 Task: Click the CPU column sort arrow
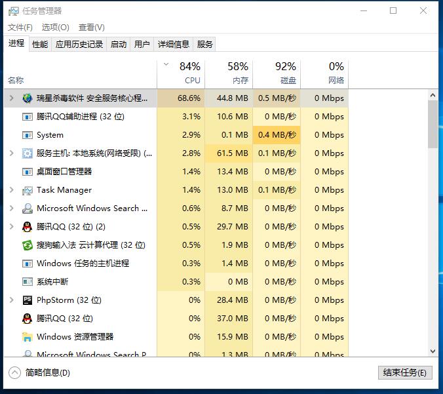[166, 64]
